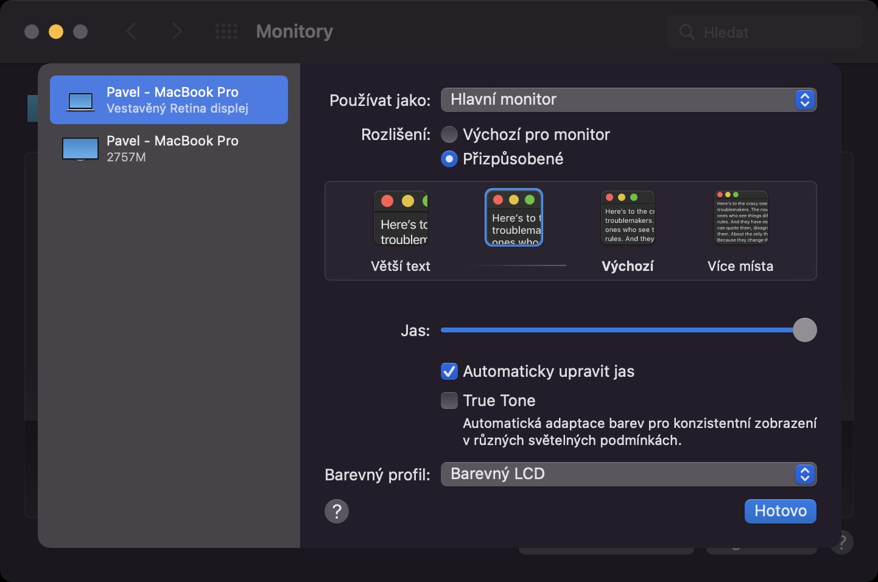This screenshot has height=582, width=878.
Task: Enable the True Tone checkbox
Action: 449,401
